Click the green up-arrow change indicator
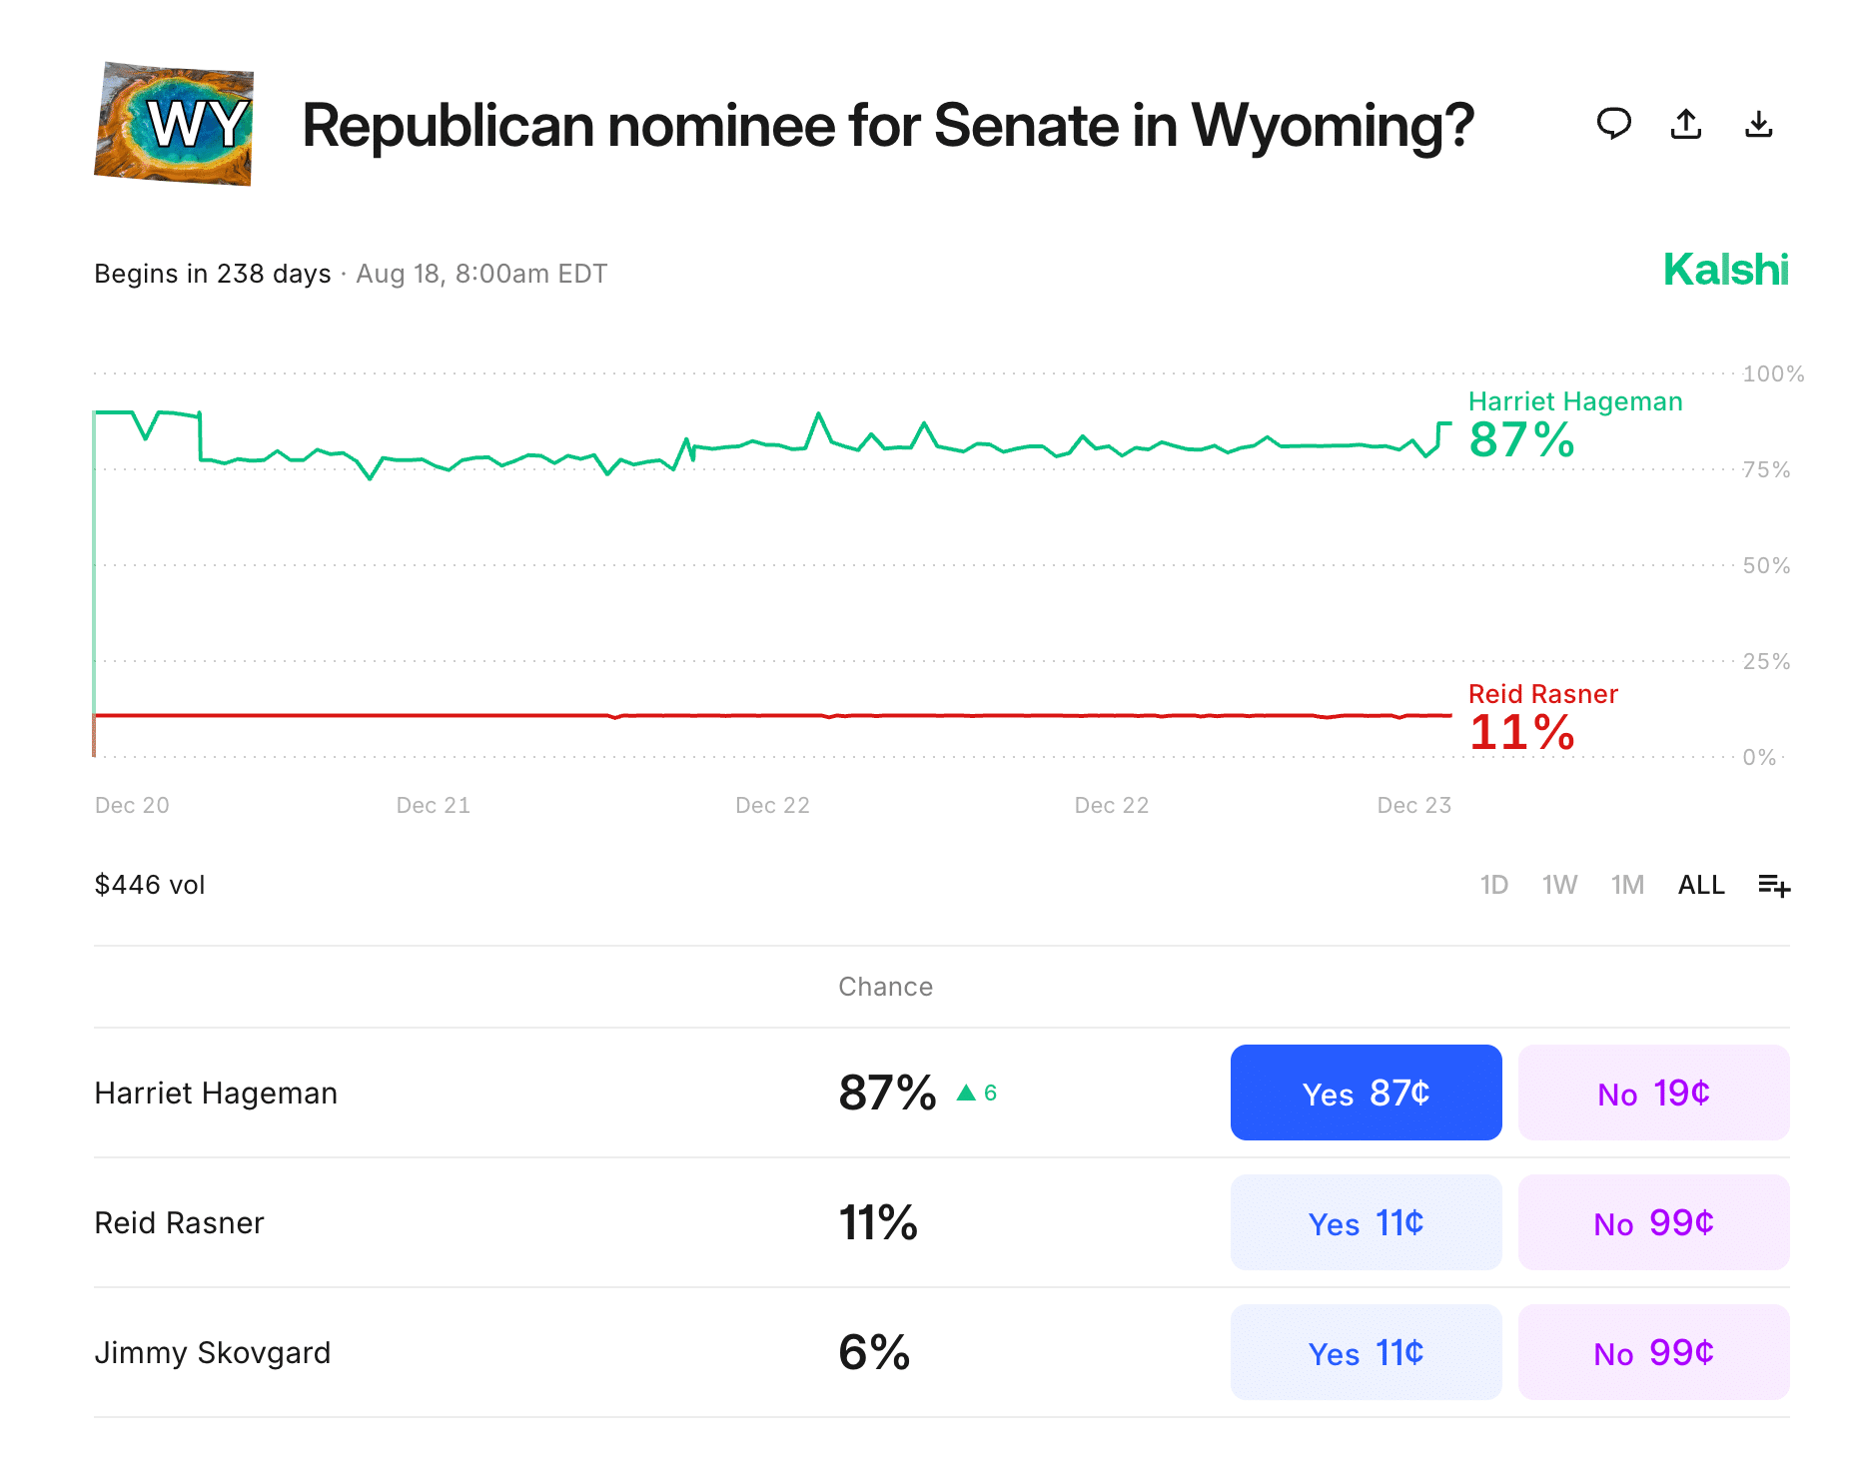This screenshot has height=1462, width=1852. (x=966, y=1093)
